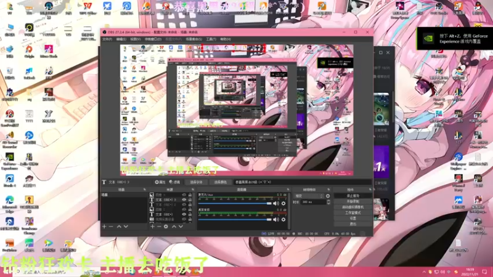This screenshot has height=277, width=493.
Task: Open Microsoft Edge desktop shortcut
Action: click(x=9, y=204)
